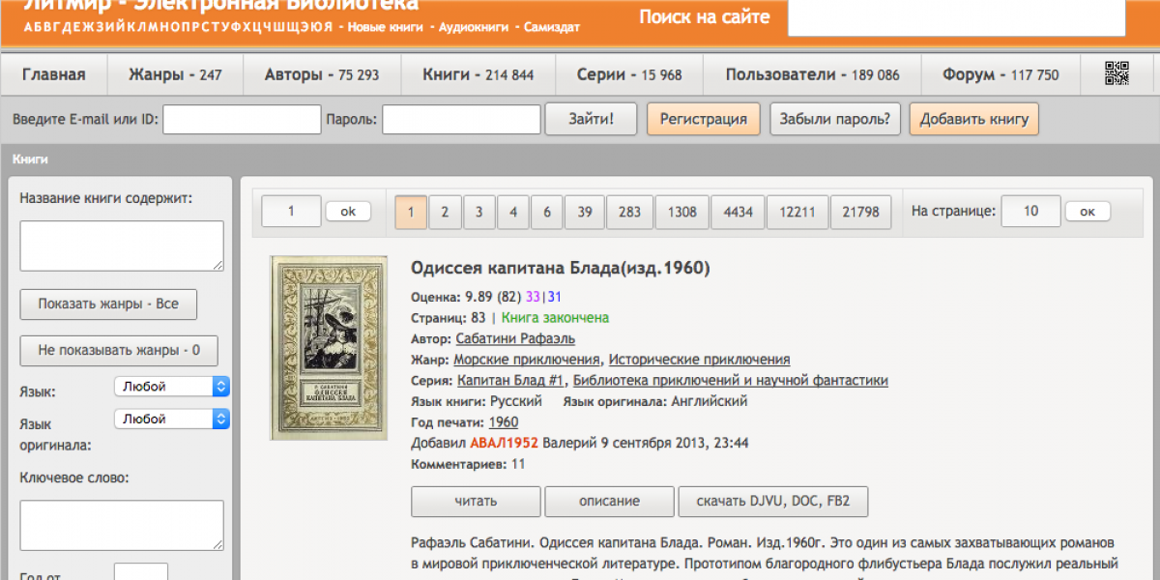
Task: Click the читать button
Action: point(476,502)
